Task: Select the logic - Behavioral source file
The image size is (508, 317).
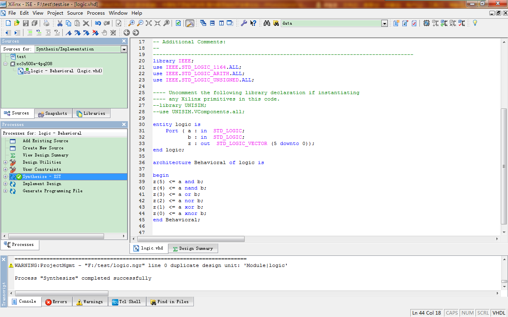Action: (x=66, y=71)
